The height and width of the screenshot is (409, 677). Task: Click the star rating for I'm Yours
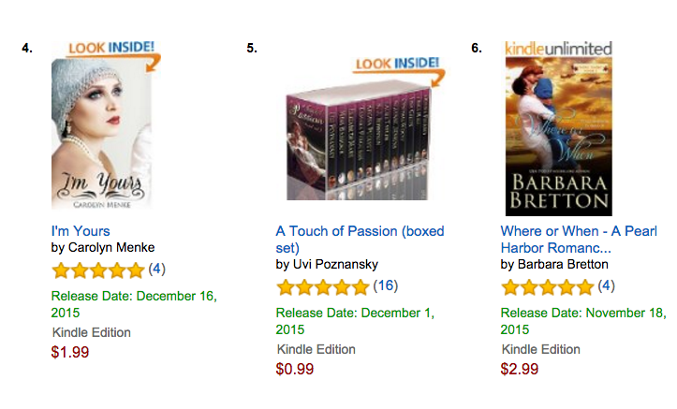[98, 270]
